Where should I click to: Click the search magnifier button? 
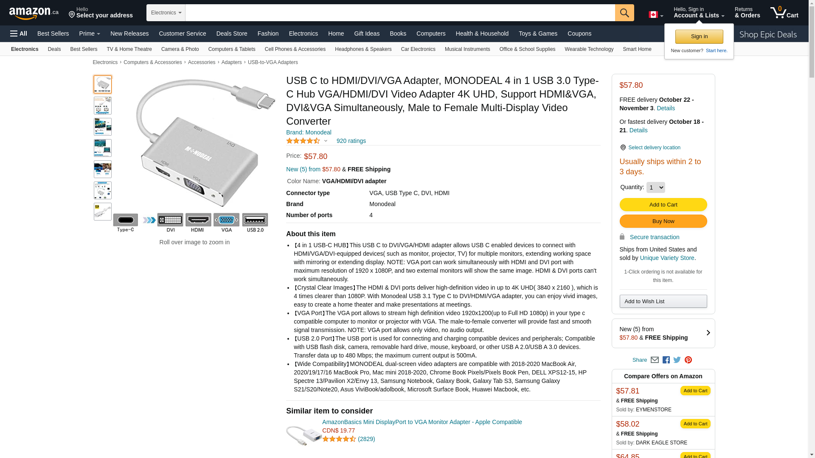(x=624, y=13)
